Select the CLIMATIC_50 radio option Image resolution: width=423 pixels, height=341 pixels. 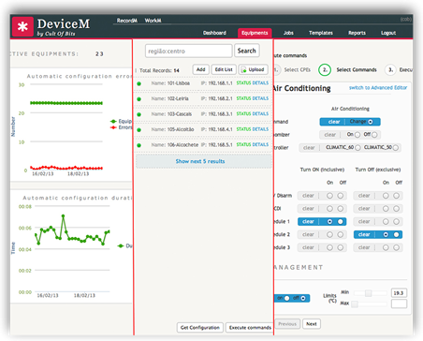coord(396,148)
